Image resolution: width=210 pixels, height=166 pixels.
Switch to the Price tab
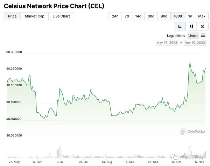pyautogui.click(x=12, y=16)
